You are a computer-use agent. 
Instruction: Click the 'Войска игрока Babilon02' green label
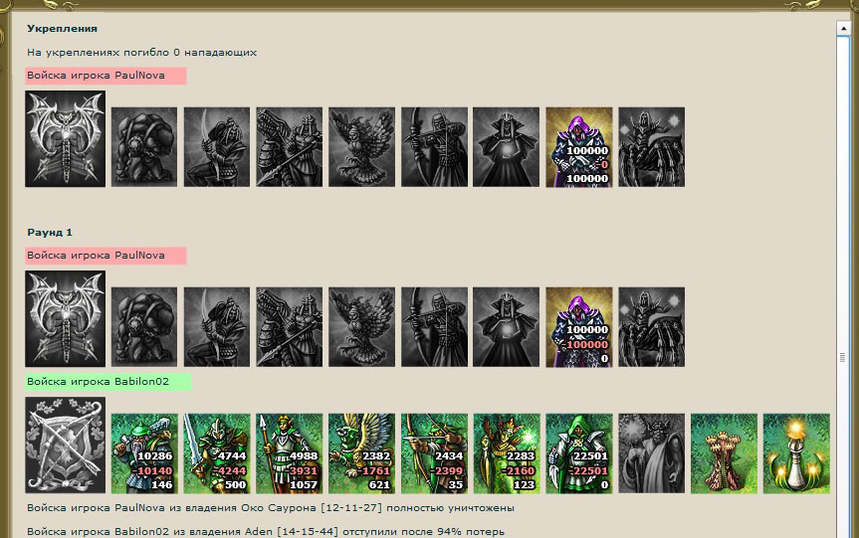108,382
